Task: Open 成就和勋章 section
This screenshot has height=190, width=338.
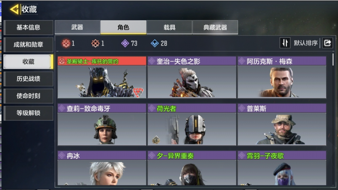Action: pyautogui.click(x=28, y=45)
